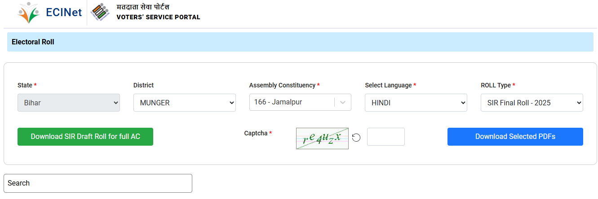The width and height of the screenshot is (598, 199).
Task: Click the Election Commission emblem icon
Action: (100, 13)
